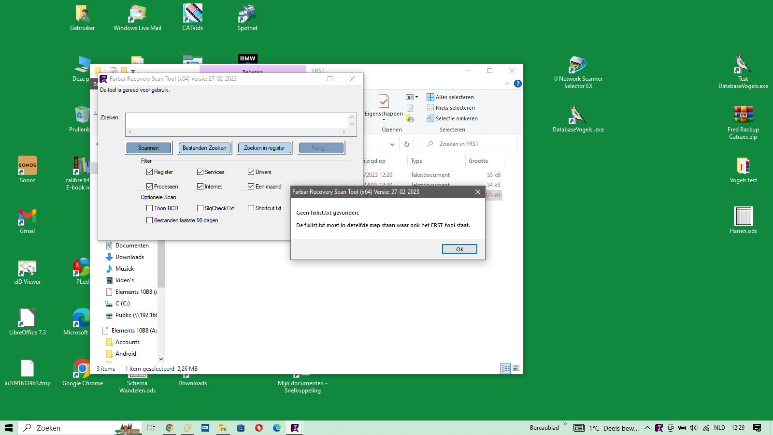Click the Bestanden Zoeken button

(204, 148)
